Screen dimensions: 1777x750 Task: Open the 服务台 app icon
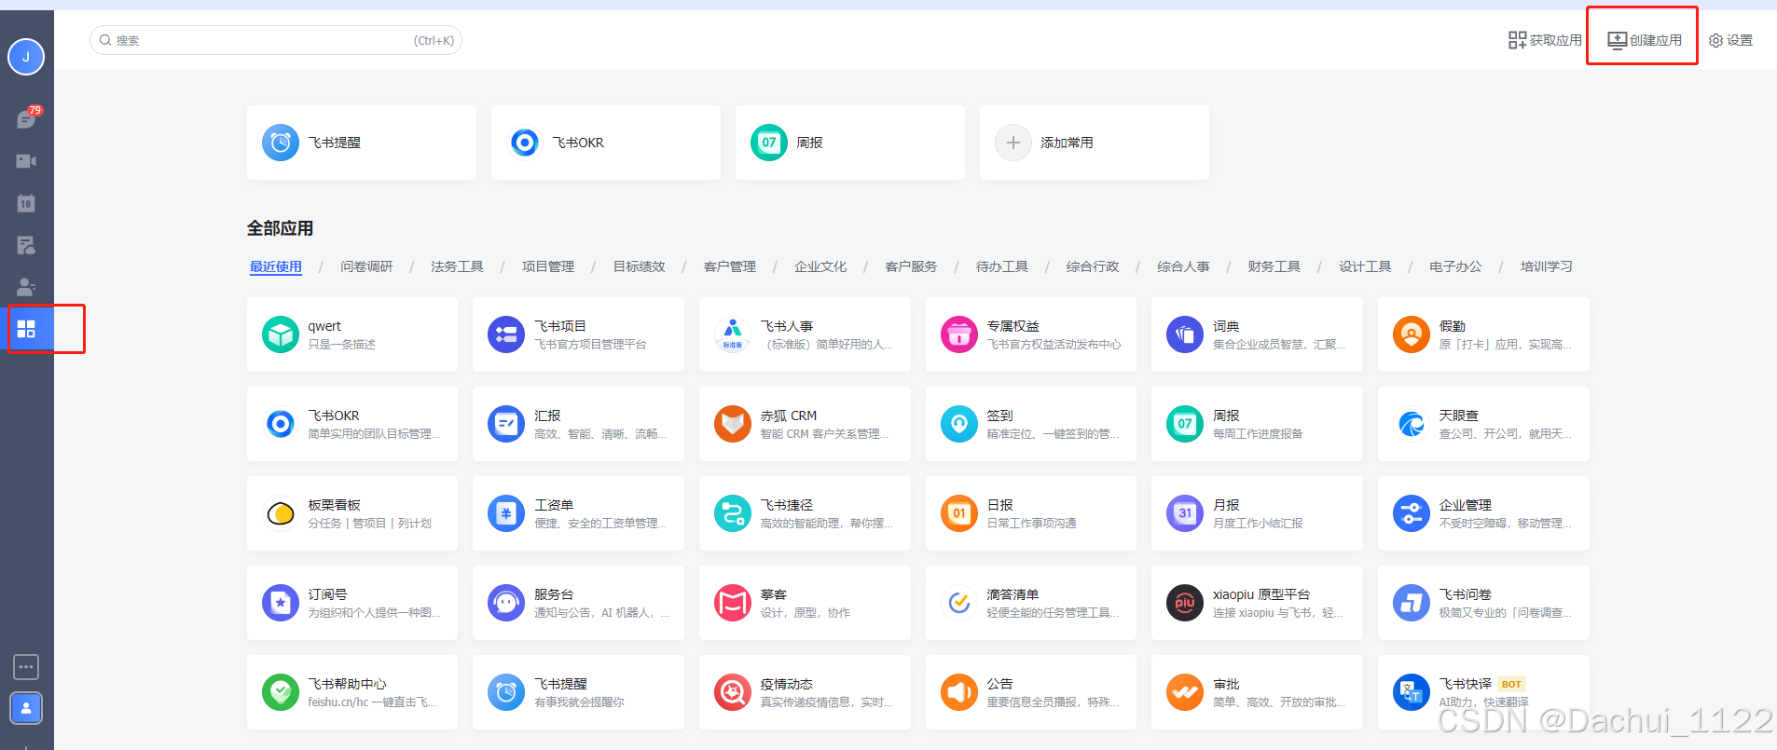pos(506,603)
